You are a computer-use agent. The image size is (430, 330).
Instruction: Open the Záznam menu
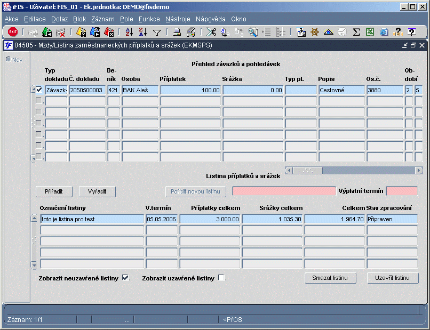[103, 19]
